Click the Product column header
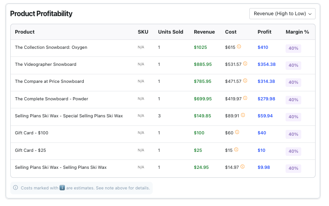This screenshot has width=329, height=206. pos(25,32)
